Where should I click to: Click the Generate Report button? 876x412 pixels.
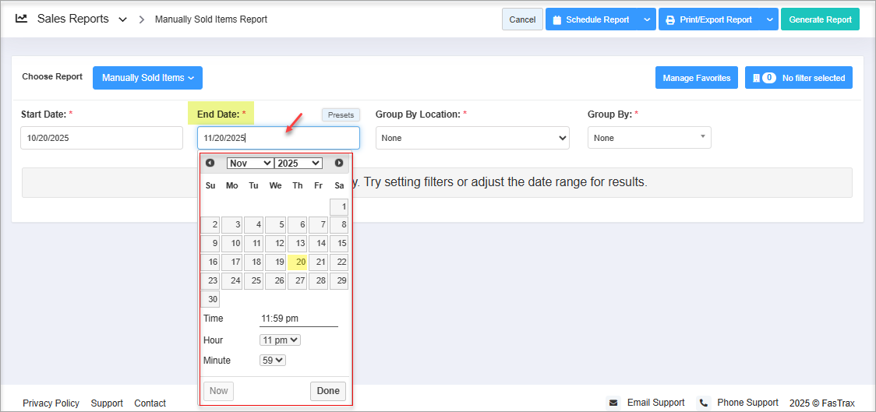(820, 19)
